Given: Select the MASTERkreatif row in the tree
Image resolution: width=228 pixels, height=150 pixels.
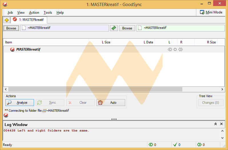Looking at the screenshot, I should tap(114, 49).
